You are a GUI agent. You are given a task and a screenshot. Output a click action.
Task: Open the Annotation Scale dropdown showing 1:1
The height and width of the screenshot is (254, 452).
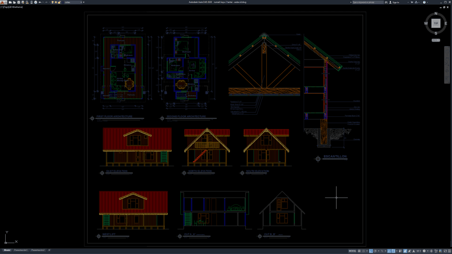tap(420, 251)
